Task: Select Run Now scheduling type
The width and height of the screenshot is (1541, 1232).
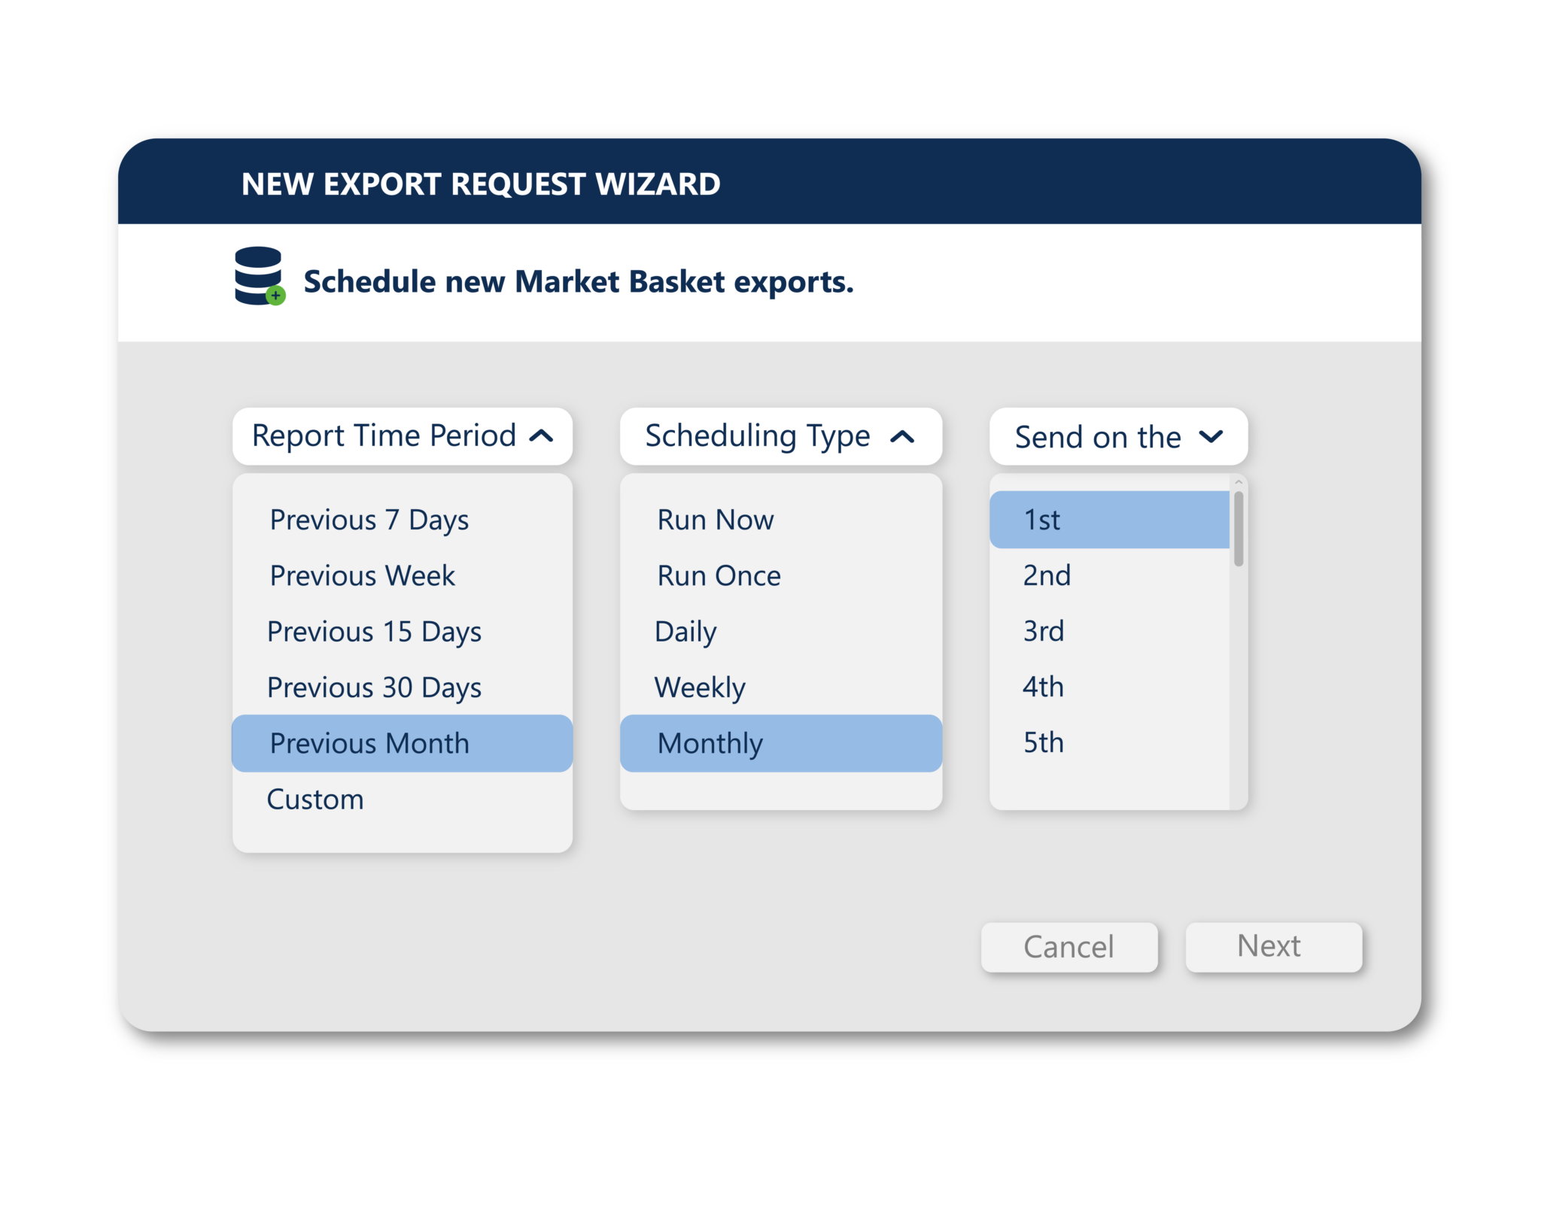Action: coord(716,520)
